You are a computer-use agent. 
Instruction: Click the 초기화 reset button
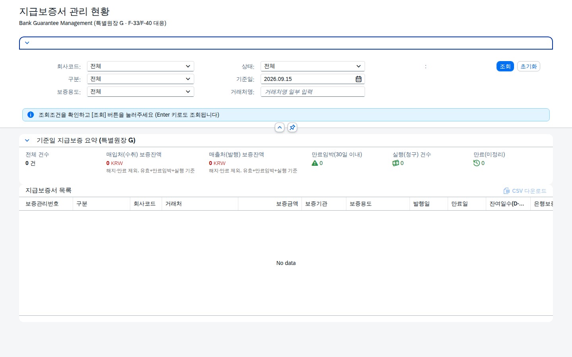coord(529,66)
